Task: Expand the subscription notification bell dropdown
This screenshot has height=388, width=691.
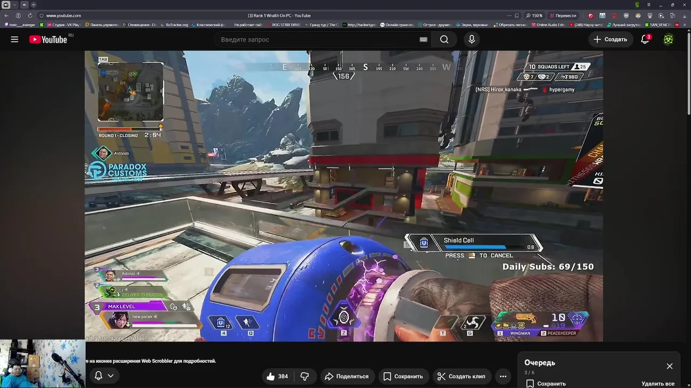Action: click(x=104, y=376)
